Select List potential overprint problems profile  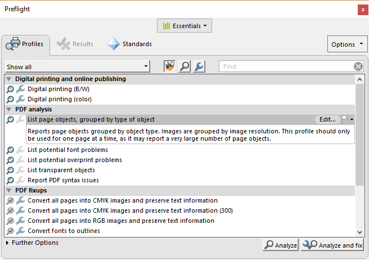click(x=75, y=160)
